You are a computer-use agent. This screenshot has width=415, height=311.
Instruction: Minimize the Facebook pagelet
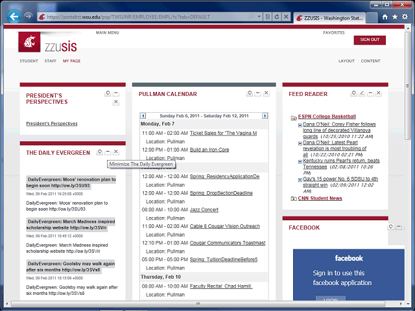click(399, 227)
